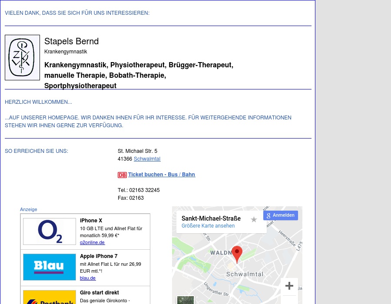
Task: Open the o2online.de link in the iPhone X ad
Action: tap(92, 242)
